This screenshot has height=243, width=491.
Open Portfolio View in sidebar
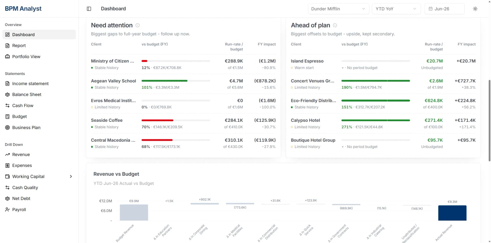(39, 57)
